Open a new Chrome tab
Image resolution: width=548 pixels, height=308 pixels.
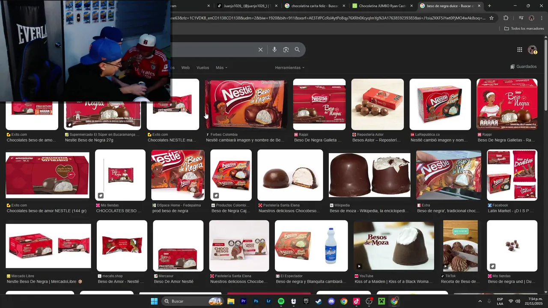[x=489, y=6]
